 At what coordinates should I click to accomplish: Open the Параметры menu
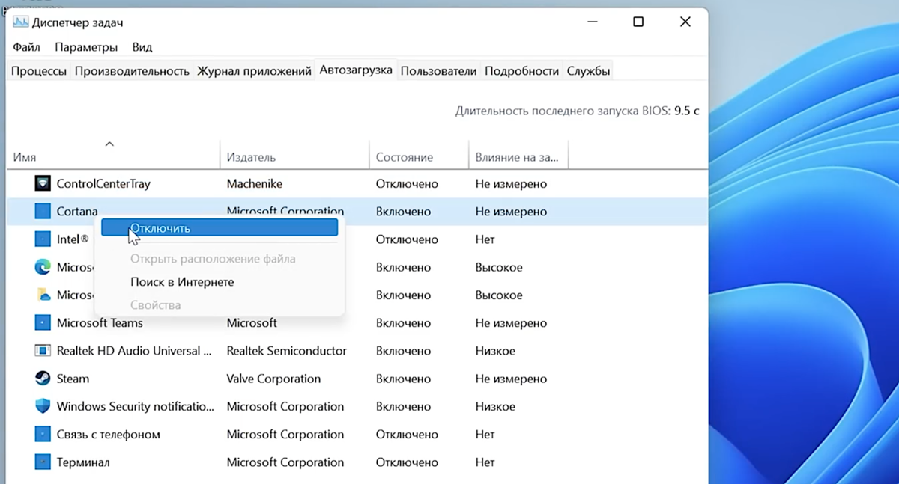pos(86,47)
